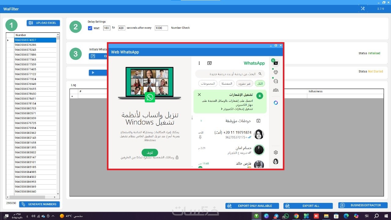Open the computer notifications enable link

coord(236,109)
